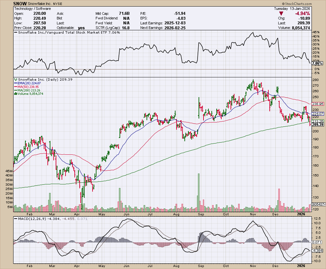Click the High value 220.49

40,18
